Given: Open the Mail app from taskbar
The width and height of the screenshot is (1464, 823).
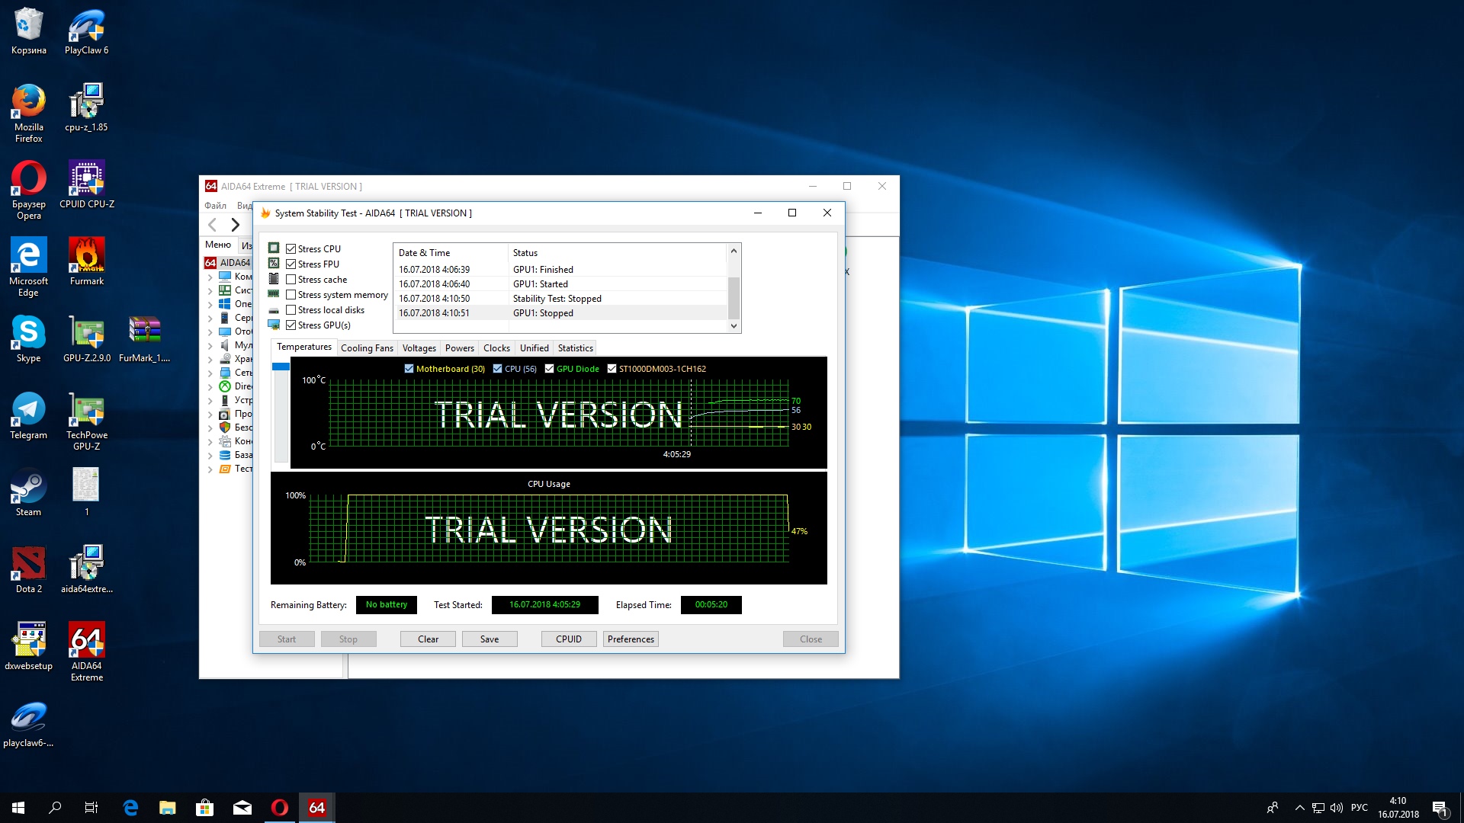Looking at the screenshot, I should 242,808.
